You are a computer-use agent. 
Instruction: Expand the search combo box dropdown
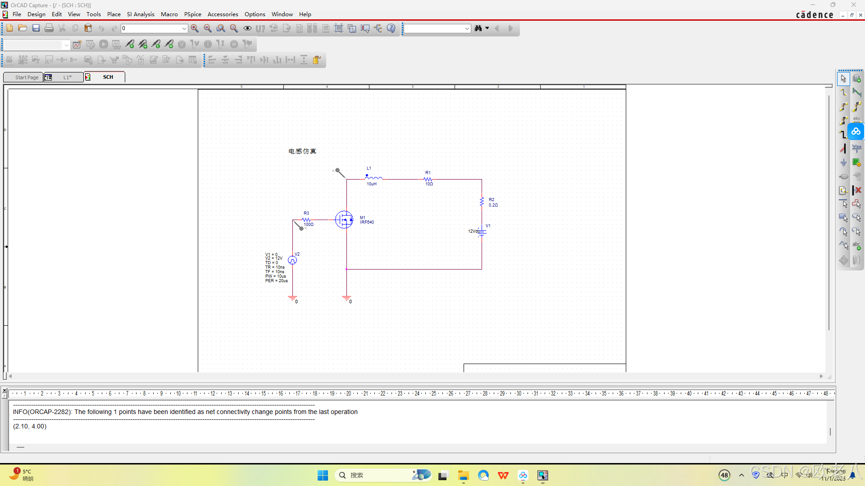pos(467,28)
